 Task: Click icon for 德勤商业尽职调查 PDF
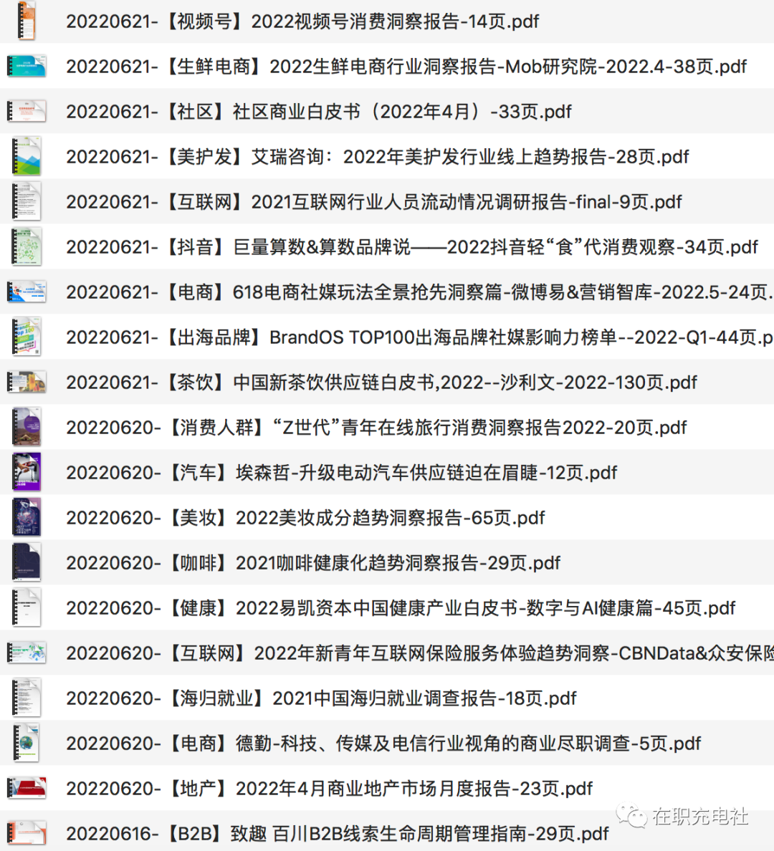pos(27,743)
